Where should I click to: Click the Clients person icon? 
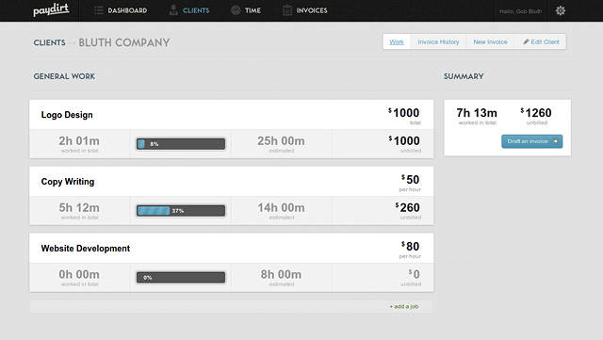pyautogui.click(x=173, y=10)
